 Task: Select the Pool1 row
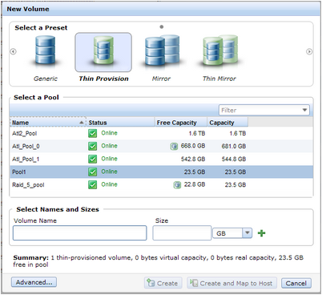point(161,172)
